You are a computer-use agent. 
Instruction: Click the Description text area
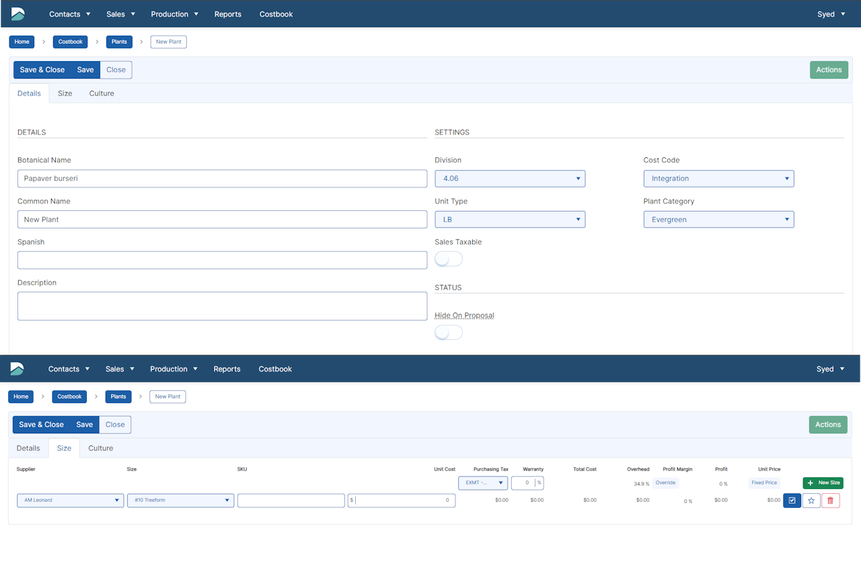(222, 306)
